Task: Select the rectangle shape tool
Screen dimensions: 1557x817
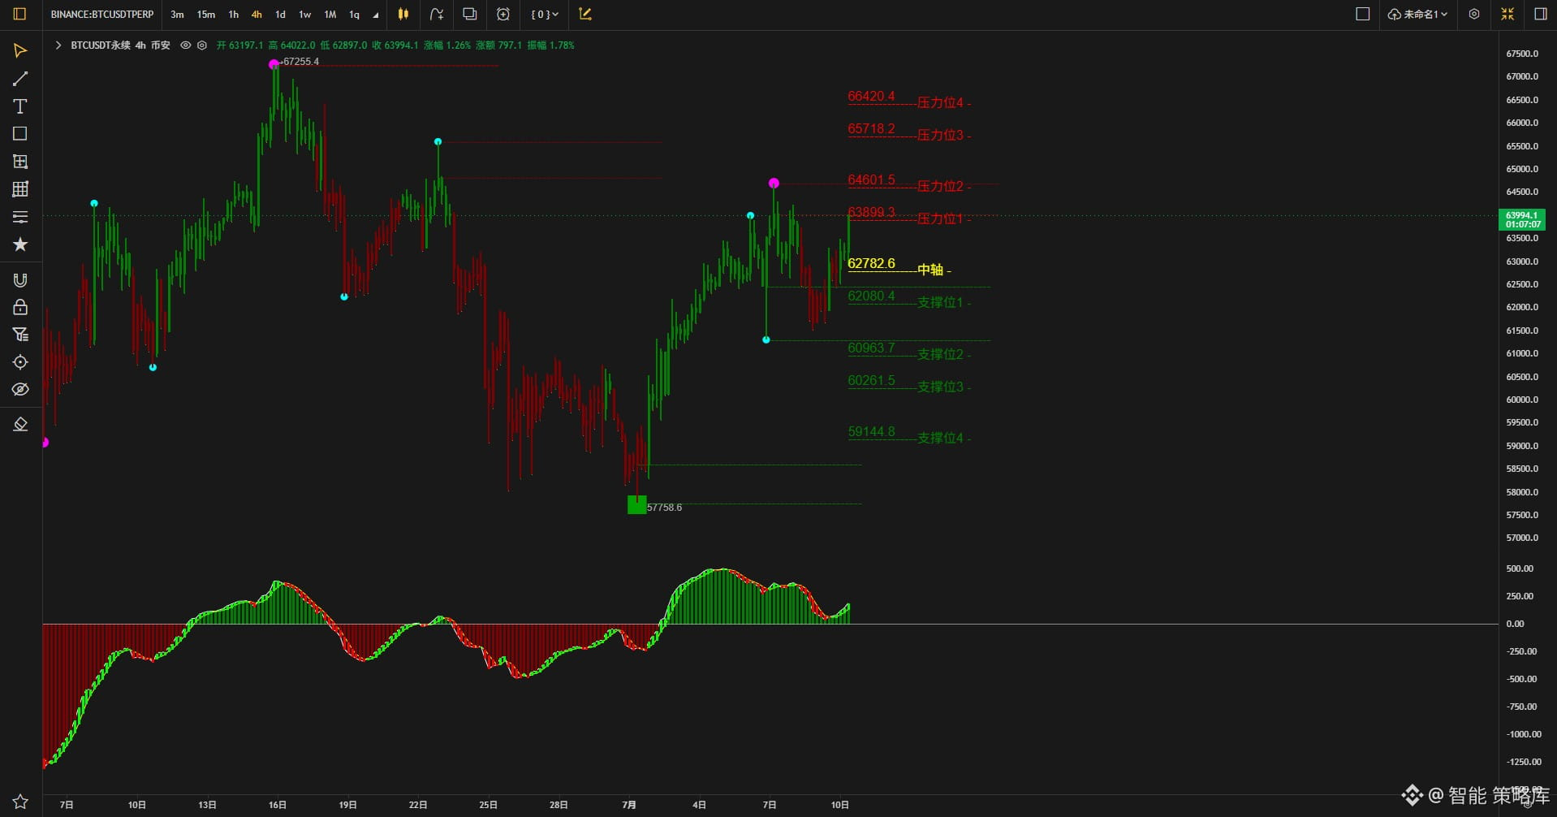Action: [20, 134]
